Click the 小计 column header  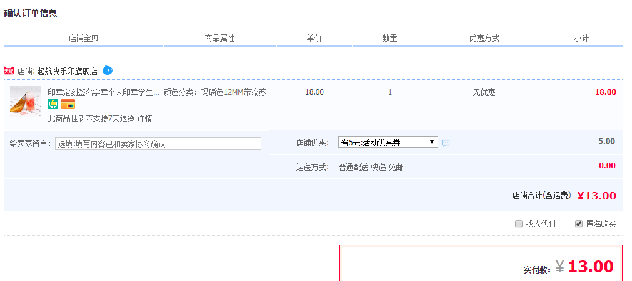(581, 39)
